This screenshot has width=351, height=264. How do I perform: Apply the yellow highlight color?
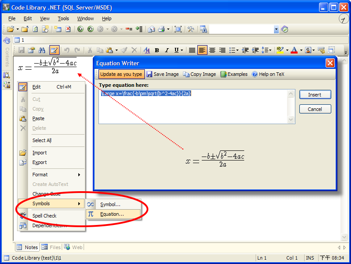pyautogui.click(x=280, y=50)
